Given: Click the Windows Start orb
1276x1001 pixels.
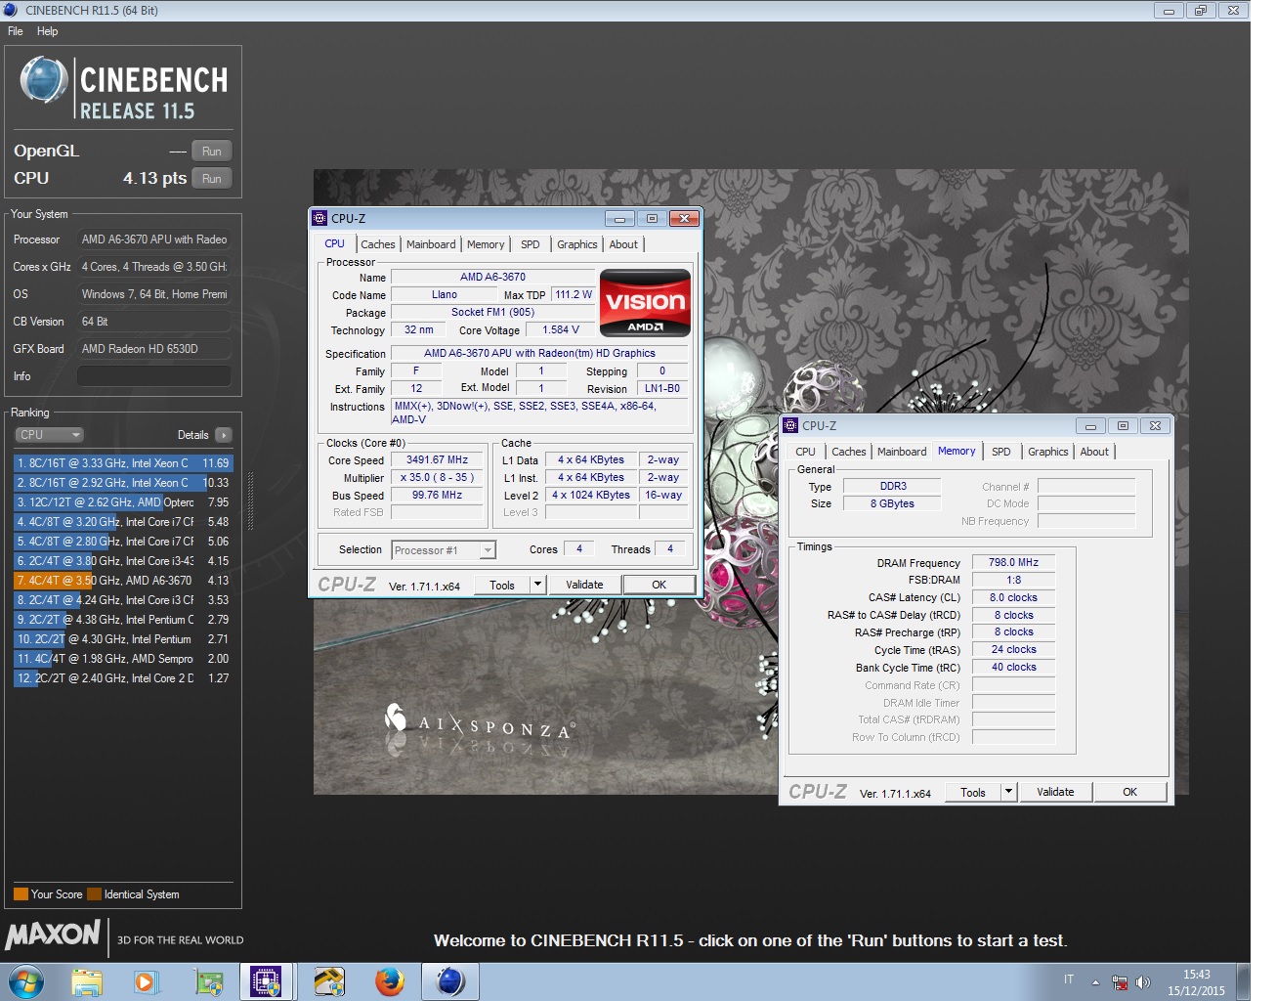Looking at the screenshot, I should click(25, 981).
